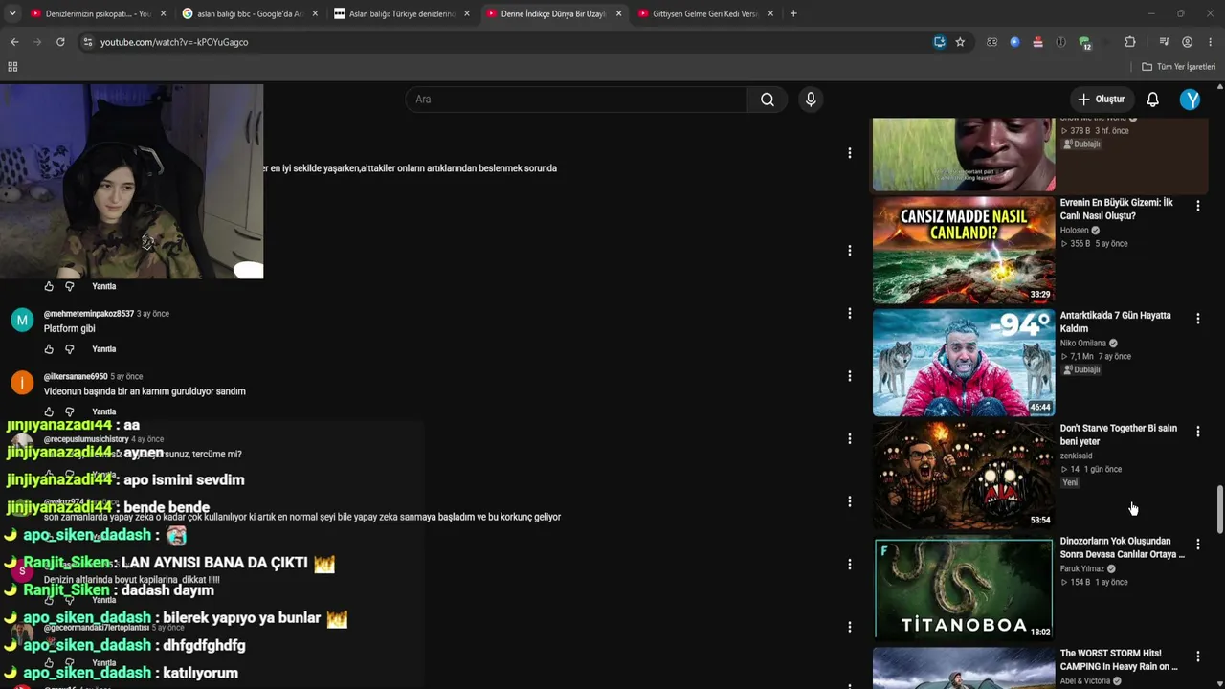Open the M avatar of mehmeteminpakoz8537
1225x689 pixels.
(x=22, y=320)
